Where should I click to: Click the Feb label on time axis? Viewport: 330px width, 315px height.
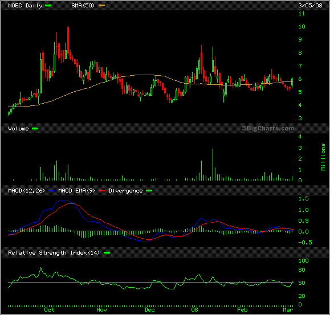pyautogui.click(x=242, y=309)
